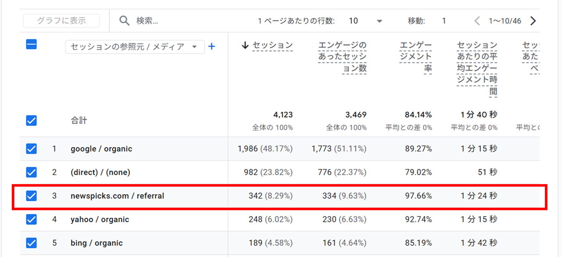The width and height of the screenshot is (562, 257).
Task: Go to previous page of results
Action: [477, 21]
